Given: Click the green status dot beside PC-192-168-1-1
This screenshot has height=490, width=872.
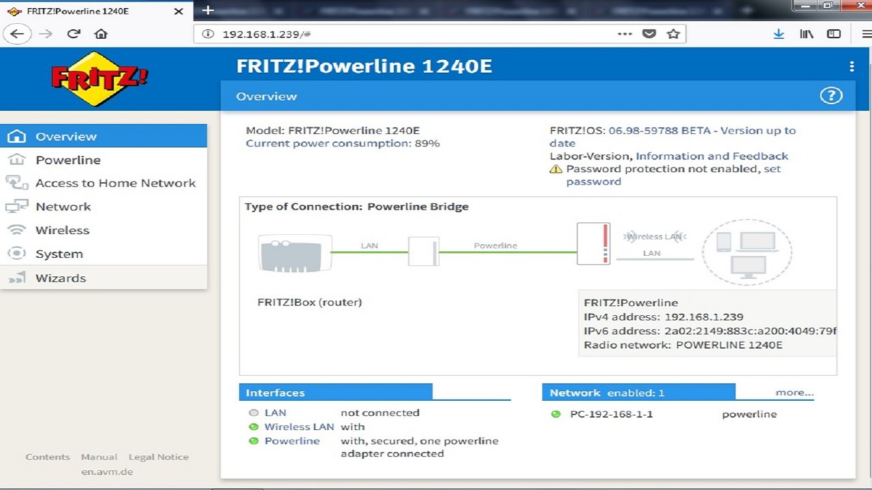Looking at the screenshot, I should [x=556, y=414].
